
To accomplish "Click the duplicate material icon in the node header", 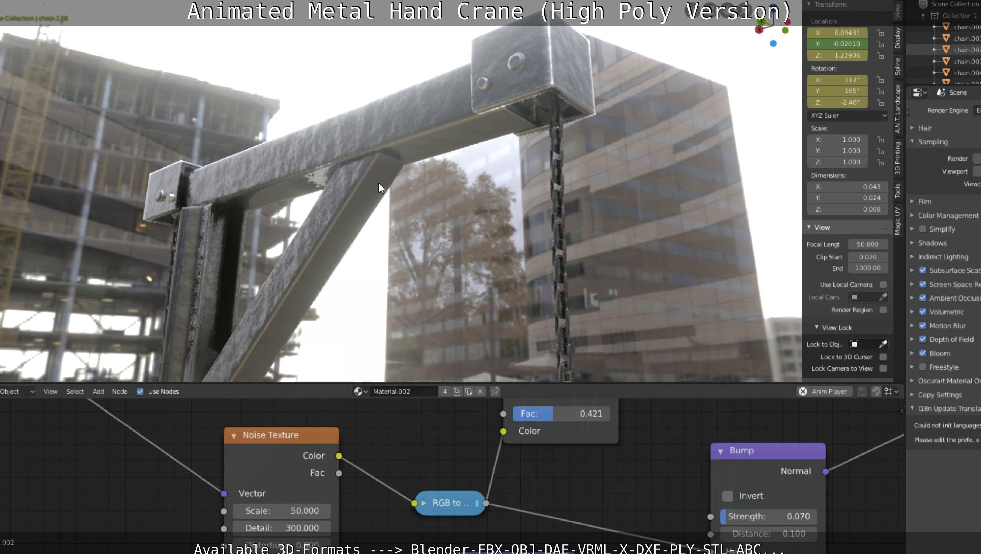I will pos(469,391).
